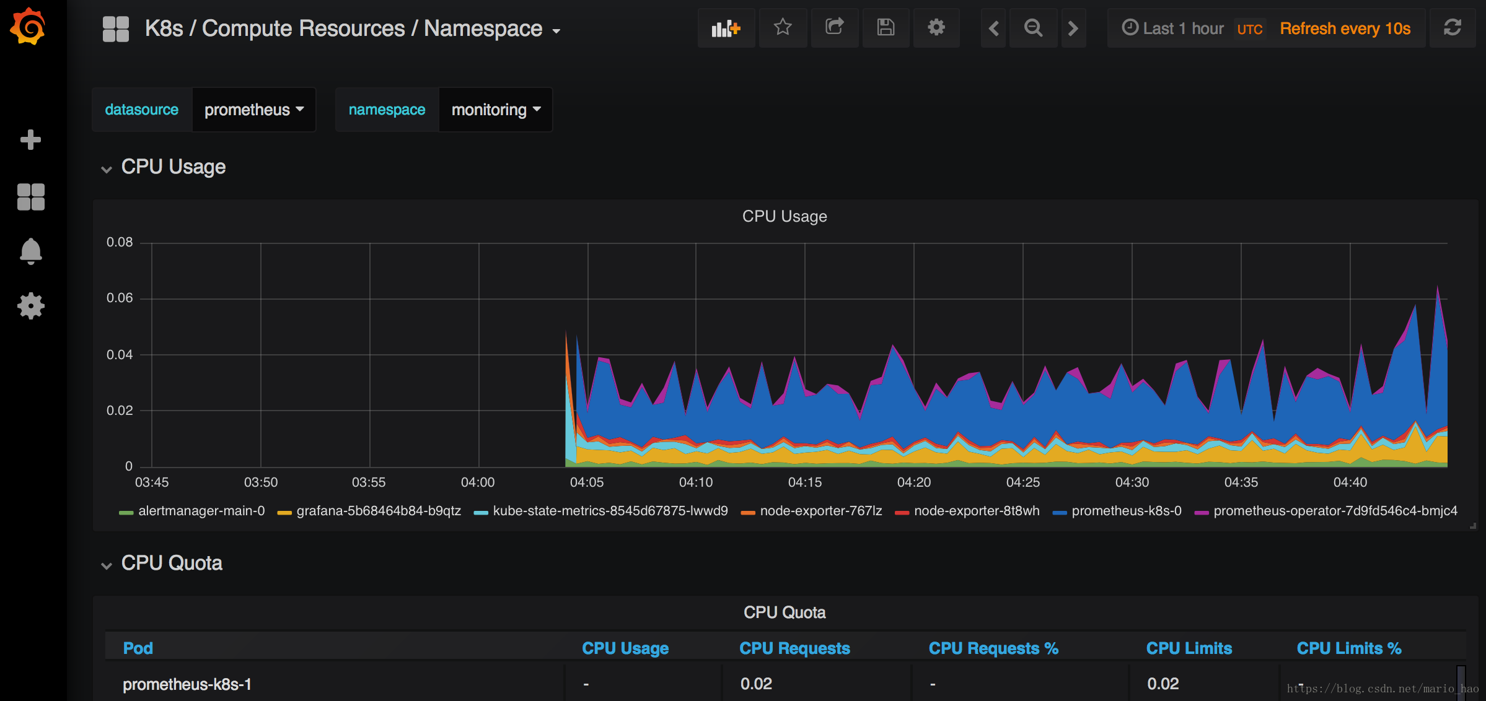Image resolution: width=1486 pixels, height=701 pixels.
Task: Save the dashboard
Action: tap(886, 28)
